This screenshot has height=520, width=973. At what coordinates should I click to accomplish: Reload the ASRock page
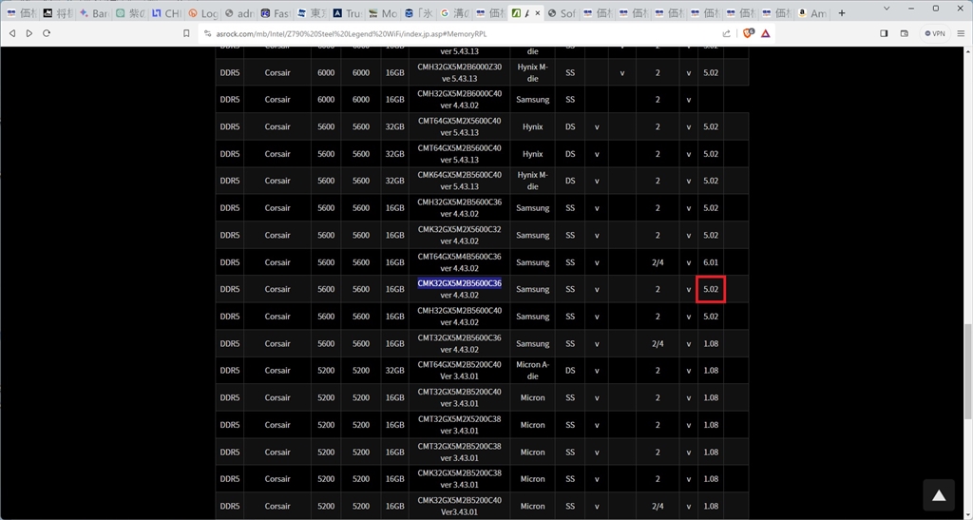[47, 33]
